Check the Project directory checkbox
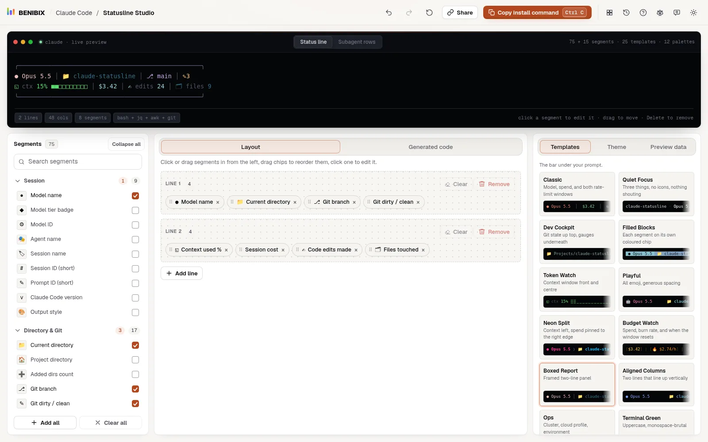This screenshot has width=708, height=442. point(135,360)
